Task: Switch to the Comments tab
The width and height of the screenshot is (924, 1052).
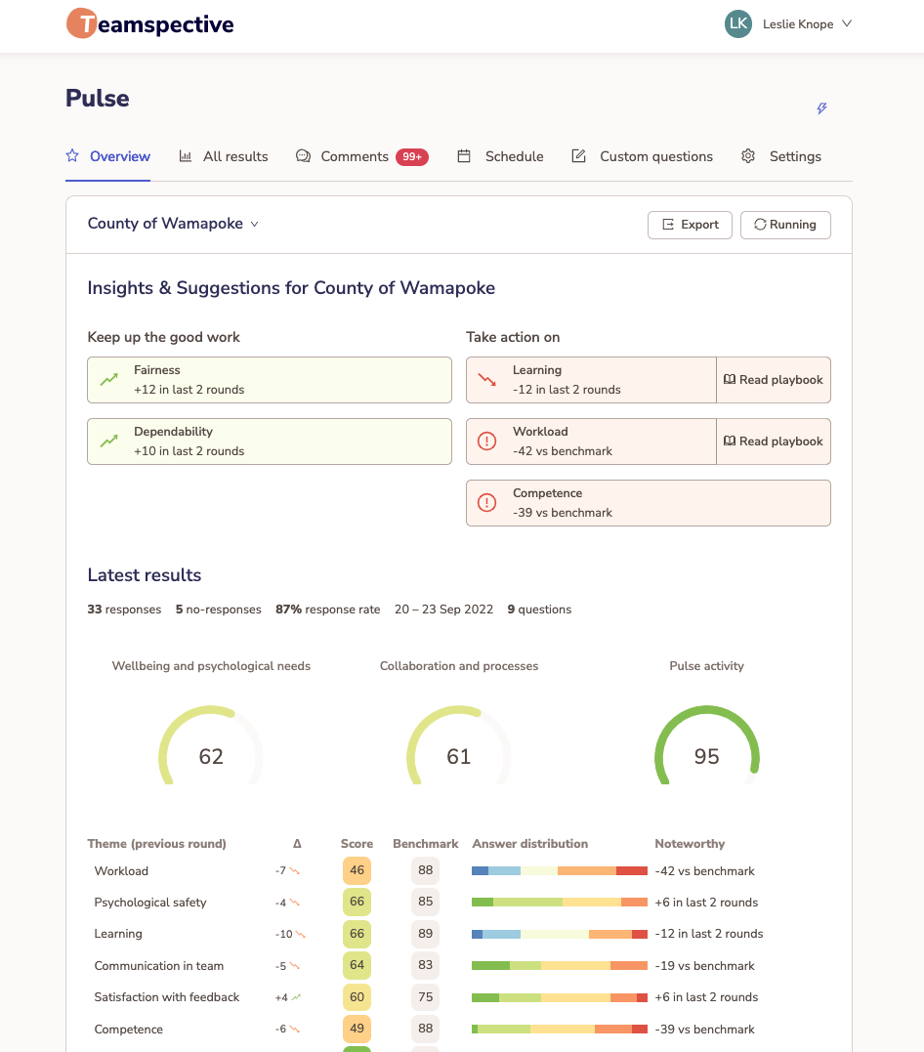Action: (x=355, y=156)
